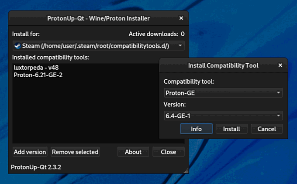The width and height of the screenshot is (297, 184).
Task: Open the About dialog
Action: [x=133, y=152]
